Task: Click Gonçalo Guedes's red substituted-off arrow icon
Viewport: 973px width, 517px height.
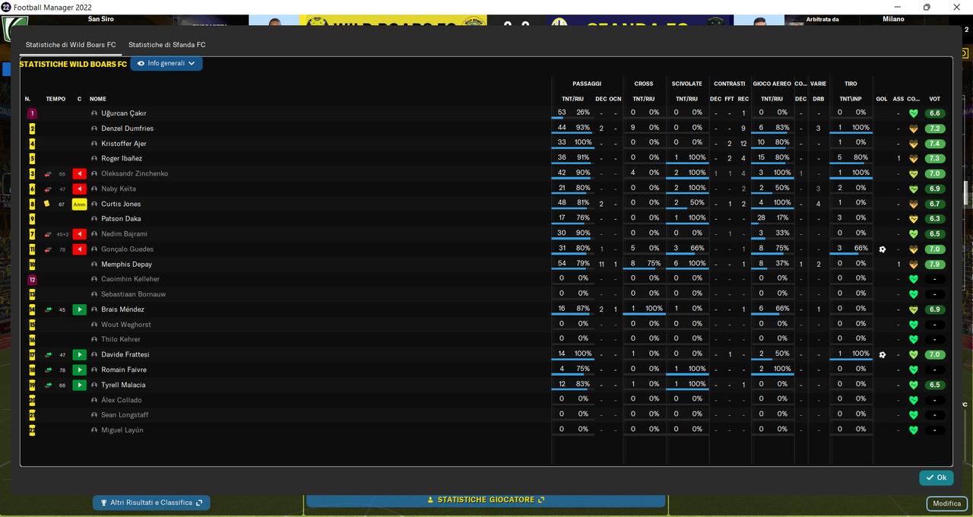Action: [x=79, y=249]
